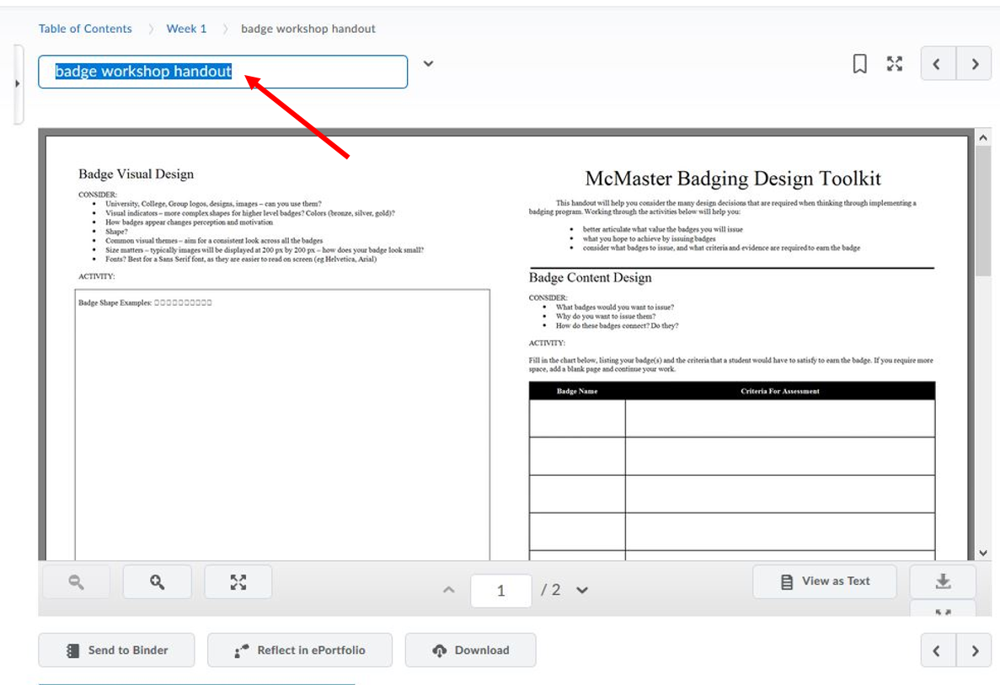Expand the collapsed side panel handle
The width and height of the screenshot is (1000, 685).
[x=18, y=83]
